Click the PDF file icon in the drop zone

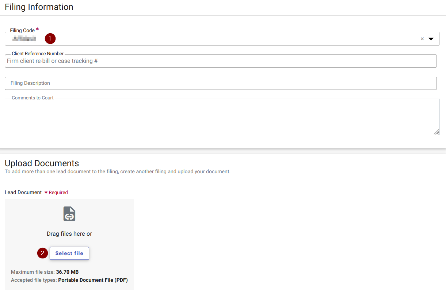pos(69,214)
